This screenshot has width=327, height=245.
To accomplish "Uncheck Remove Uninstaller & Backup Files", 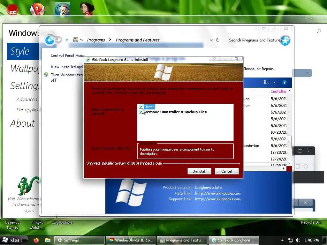I will [141, 112].
